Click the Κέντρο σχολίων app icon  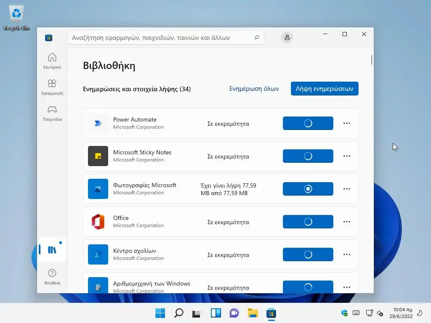pyautogui.click(x=98, y=254)
